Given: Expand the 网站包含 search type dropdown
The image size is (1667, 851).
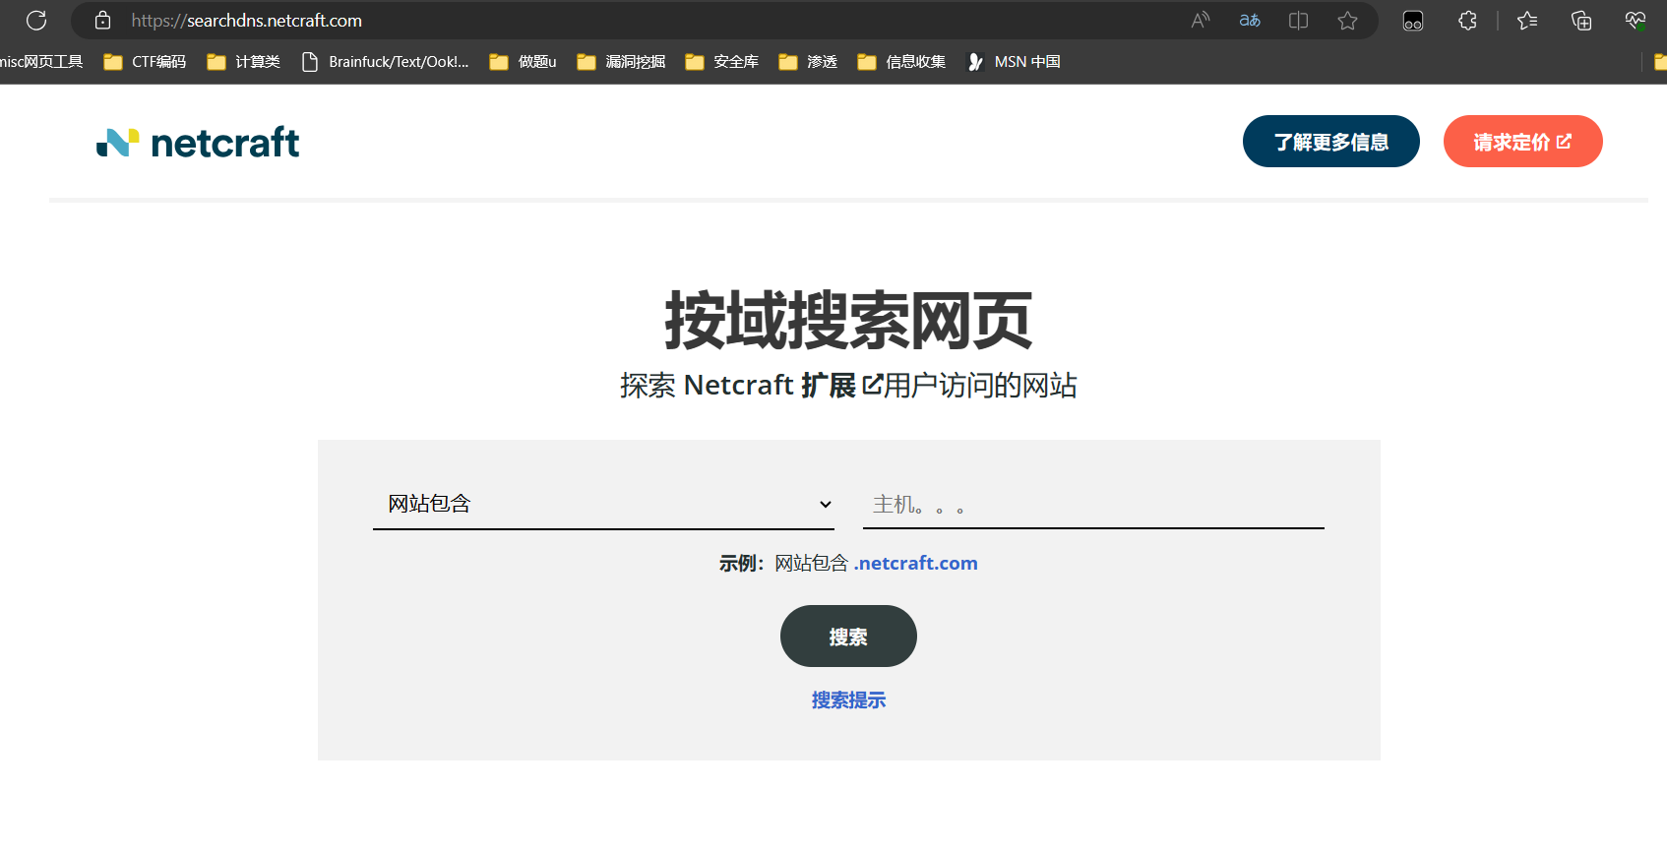Looking at the screenshot, I should [603, 504].
